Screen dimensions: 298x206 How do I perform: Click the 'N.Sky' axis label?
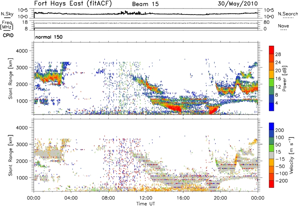[x=7, y=14]
